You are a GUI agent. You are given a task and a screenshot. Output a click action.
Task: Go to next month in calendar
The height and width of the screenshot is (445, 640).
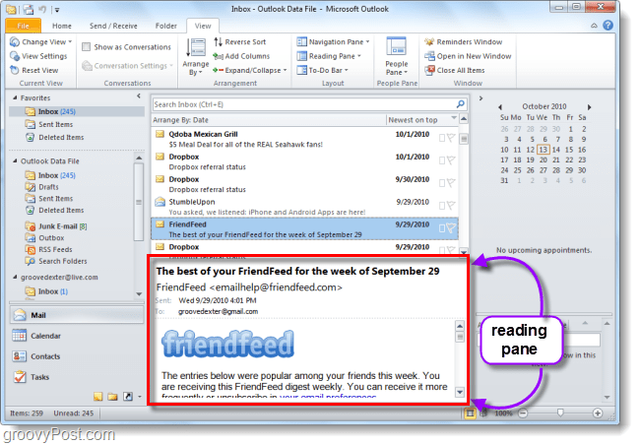[x=589, y=107]
